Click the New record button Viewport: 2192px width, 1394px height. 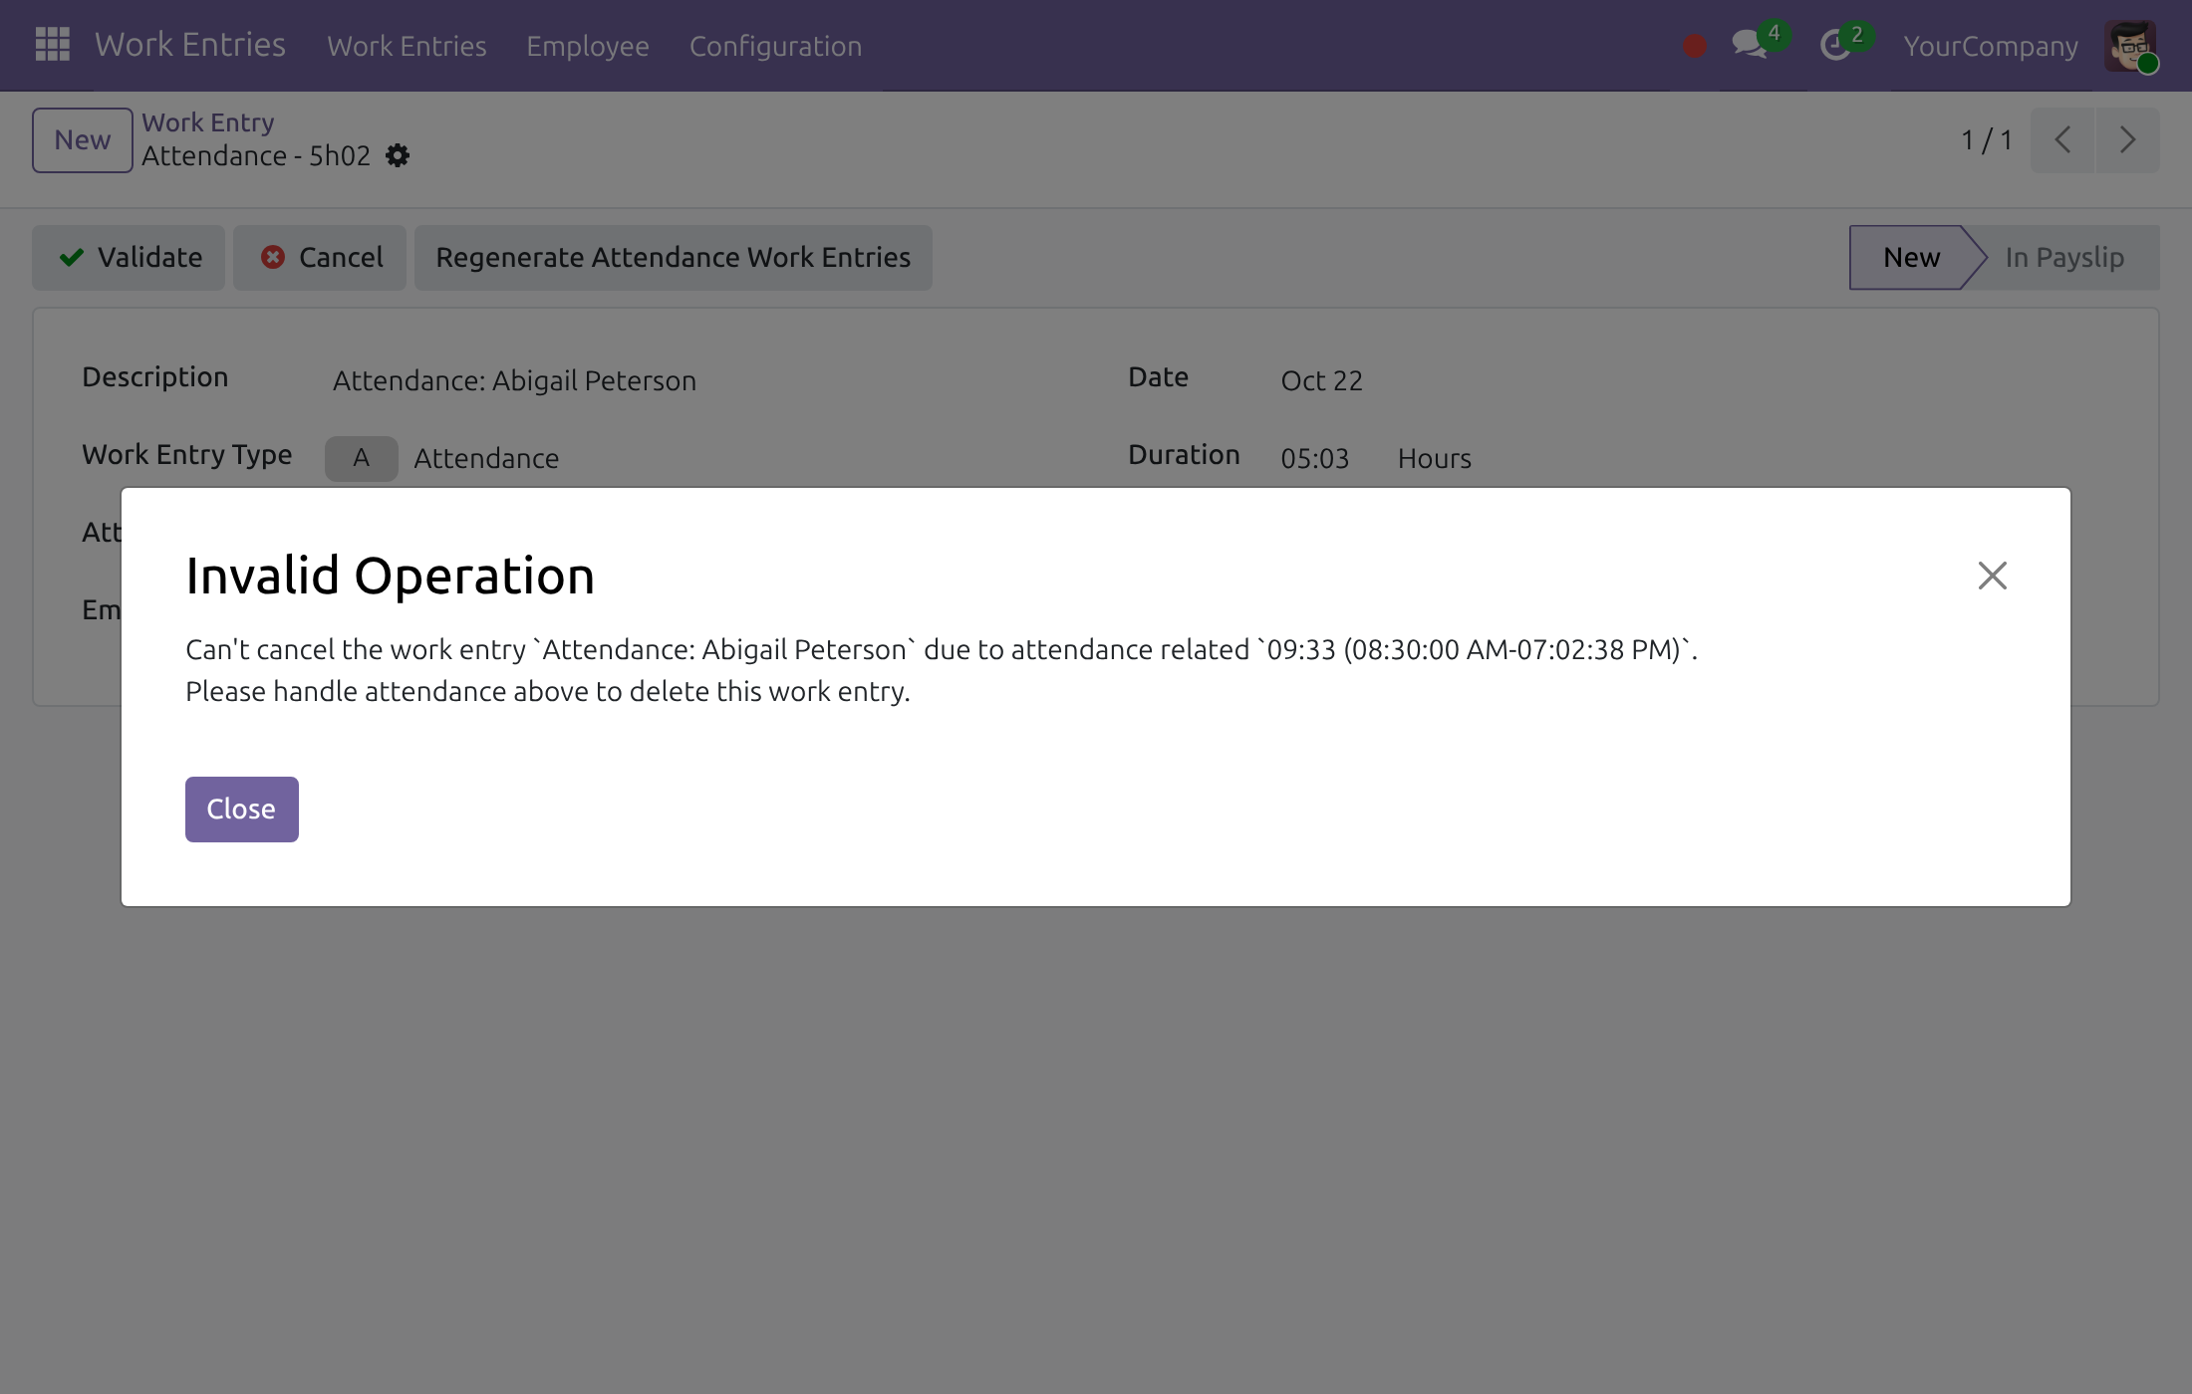[83, 140]
